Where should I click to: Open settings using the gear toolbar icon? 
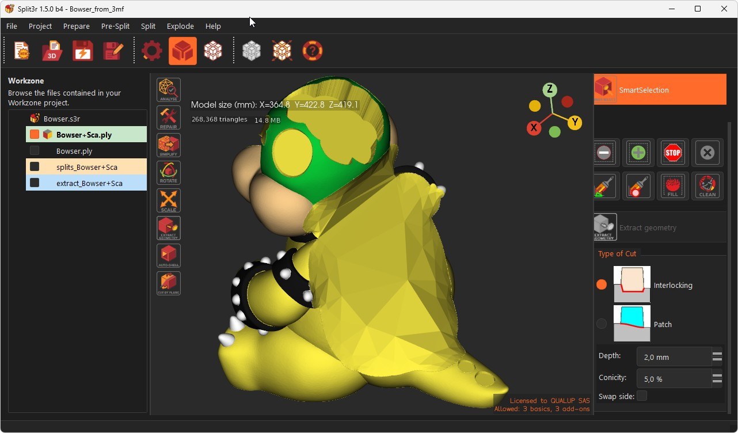pos(152,51)
